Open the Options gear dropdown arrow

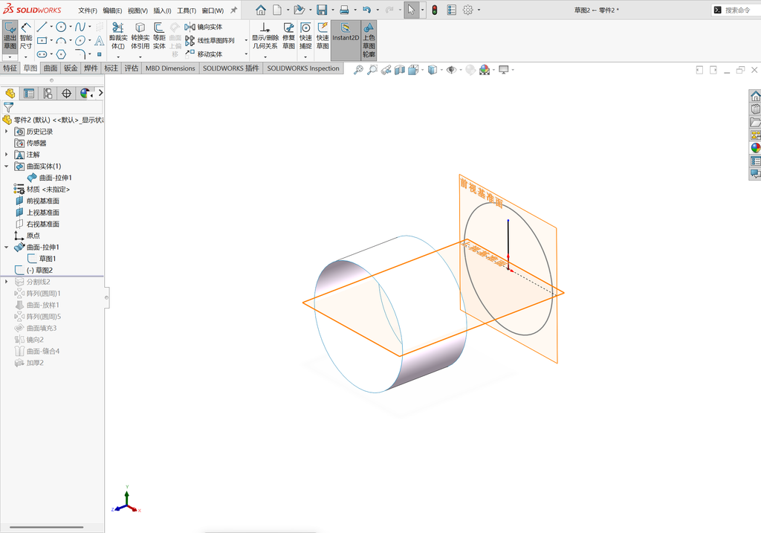[x=479, y=10]
